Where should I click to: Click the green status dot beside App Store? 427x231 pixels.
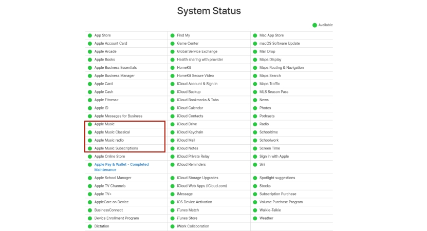tap(90, 35)
